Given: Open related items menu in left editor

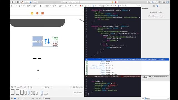Looking at the screenshot, I should coord(11,6).
